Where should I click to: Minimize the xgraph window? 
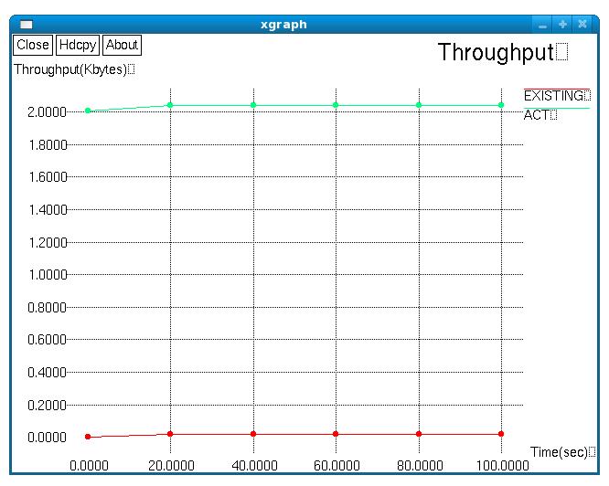(x=542, y=25)
